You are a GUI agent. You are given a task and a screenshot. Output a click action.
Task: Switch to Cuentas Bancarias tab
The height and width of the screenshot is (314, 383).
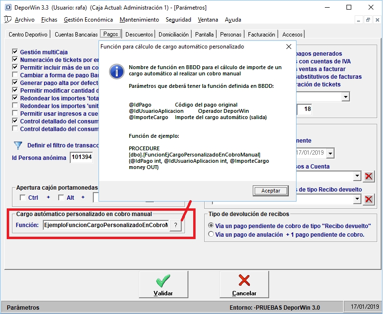pos(76,35)
